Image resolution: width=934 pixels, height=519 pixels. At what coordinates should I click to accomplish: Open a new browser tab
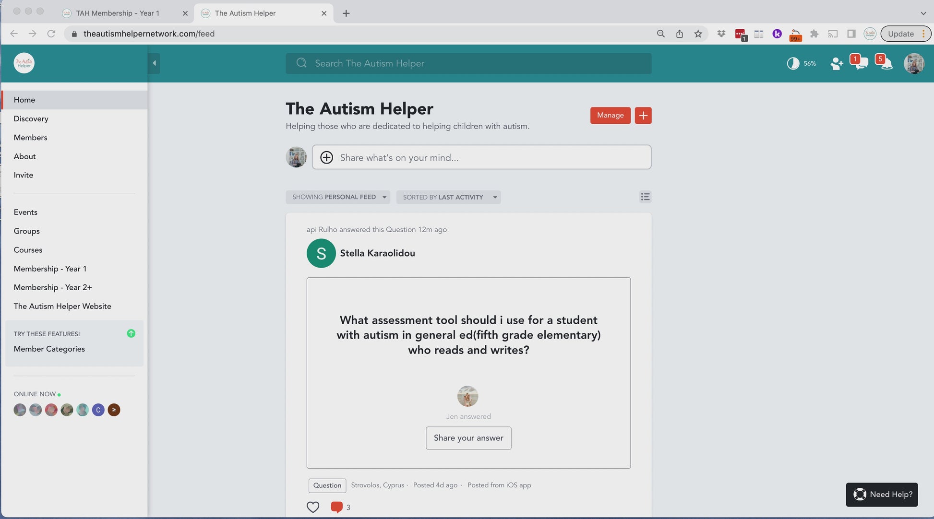346,13
